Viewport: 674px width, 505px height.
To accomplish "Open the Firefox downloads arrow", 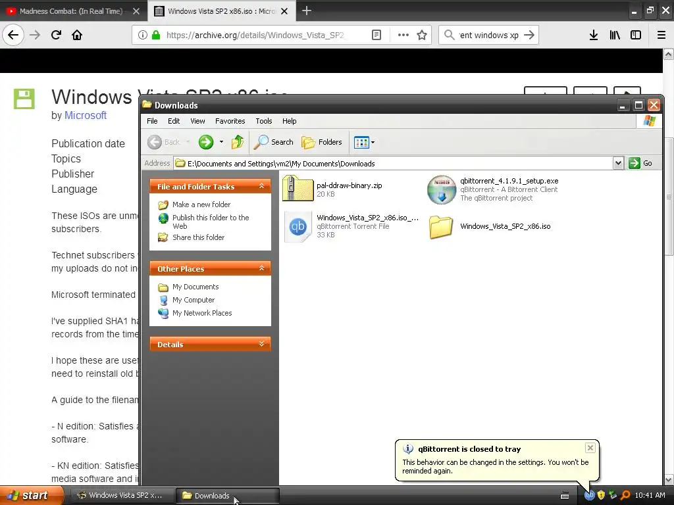I will click(594, 36).
